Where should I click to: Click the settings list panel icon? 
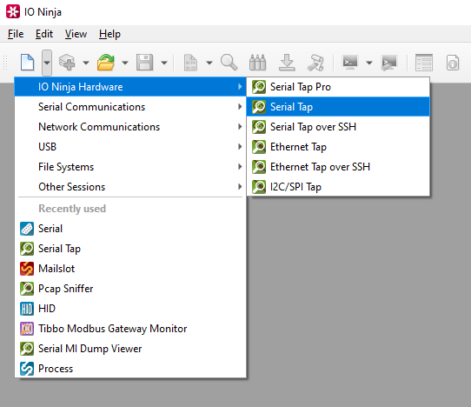click(x=424, y=63)
